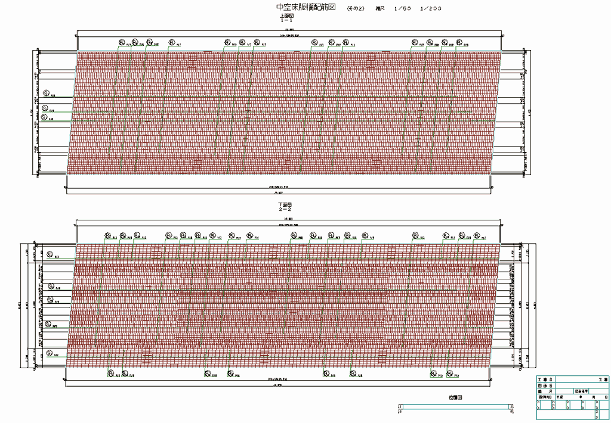The image size is (611, 423).
Task: Select the lowest circled marker left of the upper plan
Action: tap(42, 117)
